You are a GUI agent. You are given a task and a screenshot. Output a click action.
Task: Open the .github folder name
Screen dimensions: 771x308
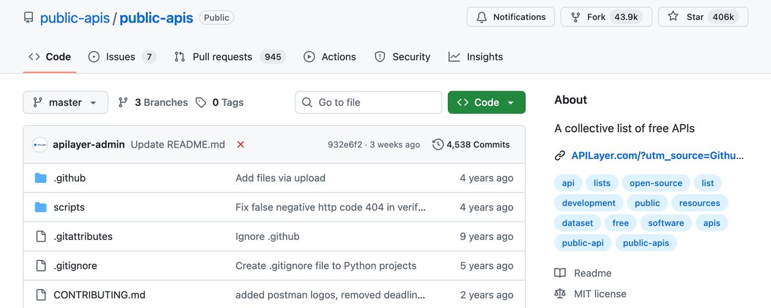tap(69, 178)
